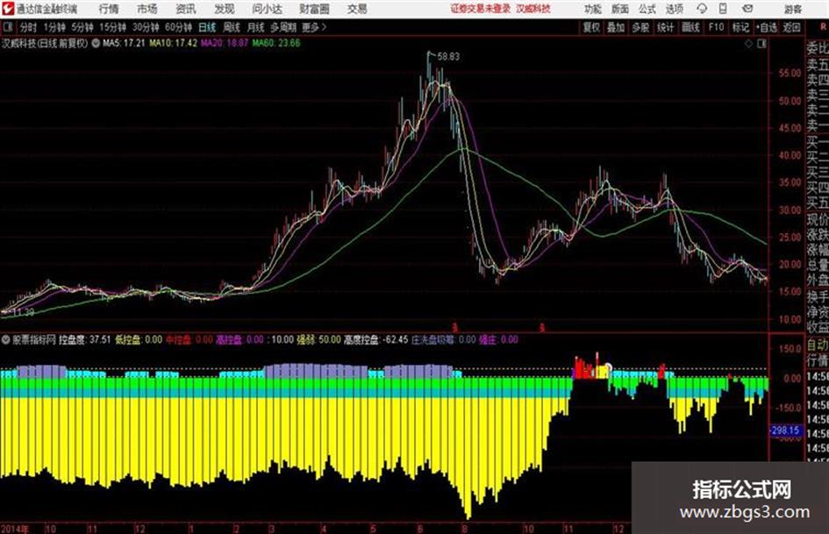Switch to the 15分钟 period tab

point(113,27)
